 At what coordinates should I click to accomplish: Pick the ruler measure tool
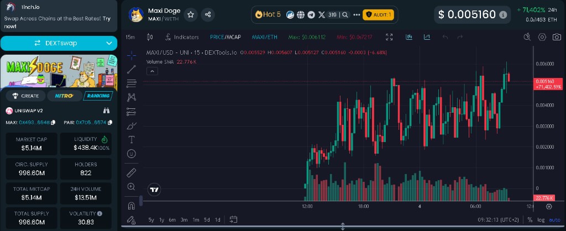tap(132, 173)
